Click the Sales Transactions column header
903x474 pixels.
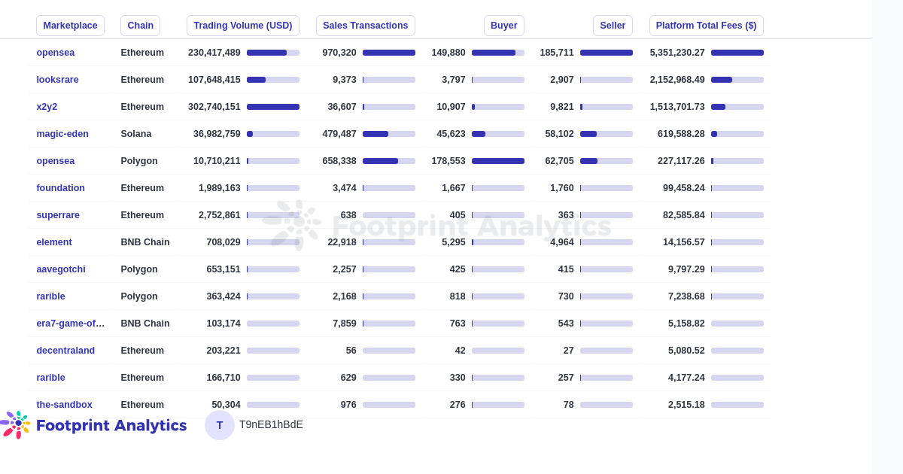366,26
